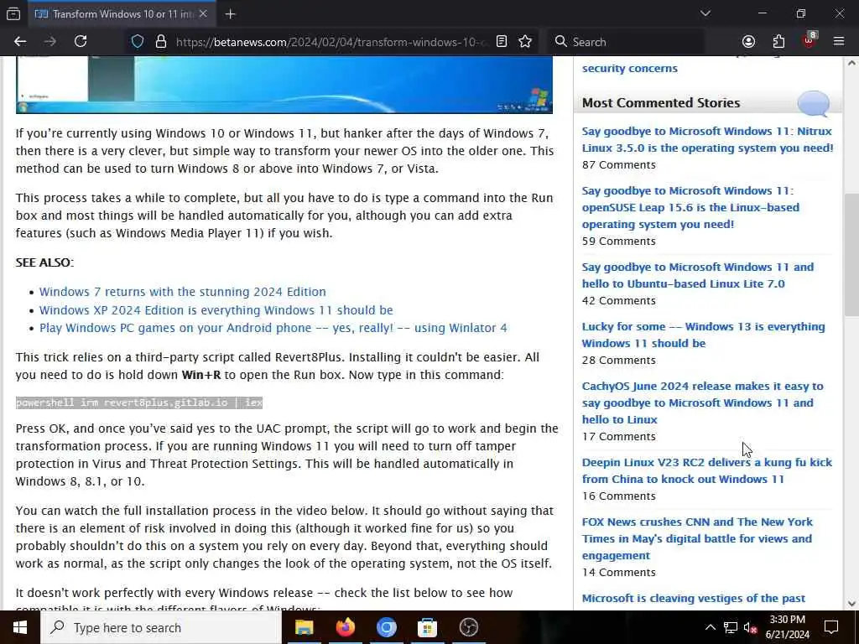859x644 pixels.
Task: Click the forward navigation arrow
Action: [x=49, y=42]
